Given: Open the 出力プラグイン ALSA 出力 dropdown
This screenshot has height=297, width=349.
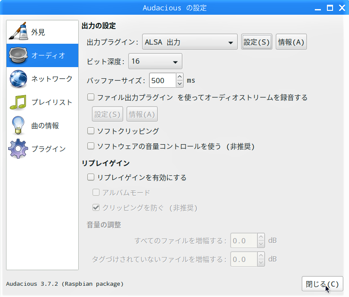Looking at the screenshot, I should pos(190,42).
